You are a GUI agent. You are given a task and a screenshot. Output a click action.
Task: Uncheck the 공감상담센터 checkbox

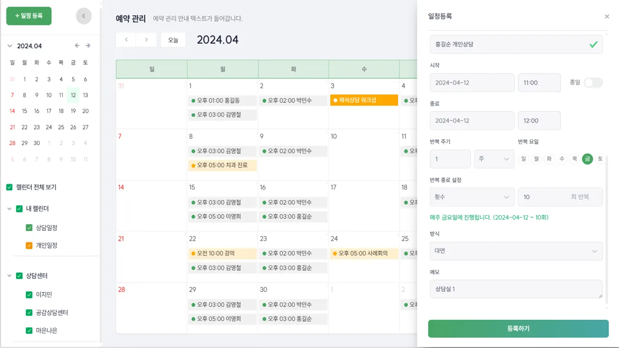(x=29, y=313)
